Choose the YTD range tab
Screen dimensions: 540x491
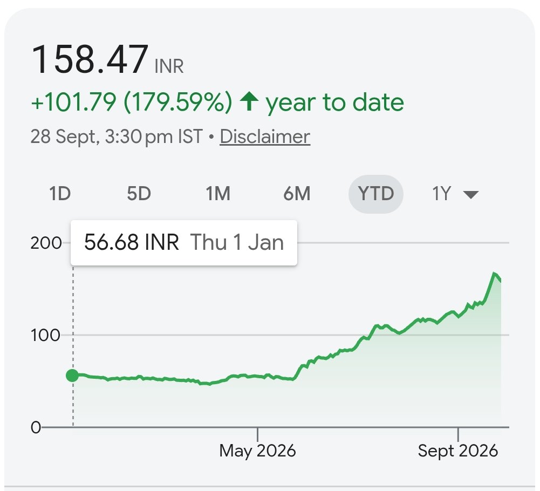375,194
